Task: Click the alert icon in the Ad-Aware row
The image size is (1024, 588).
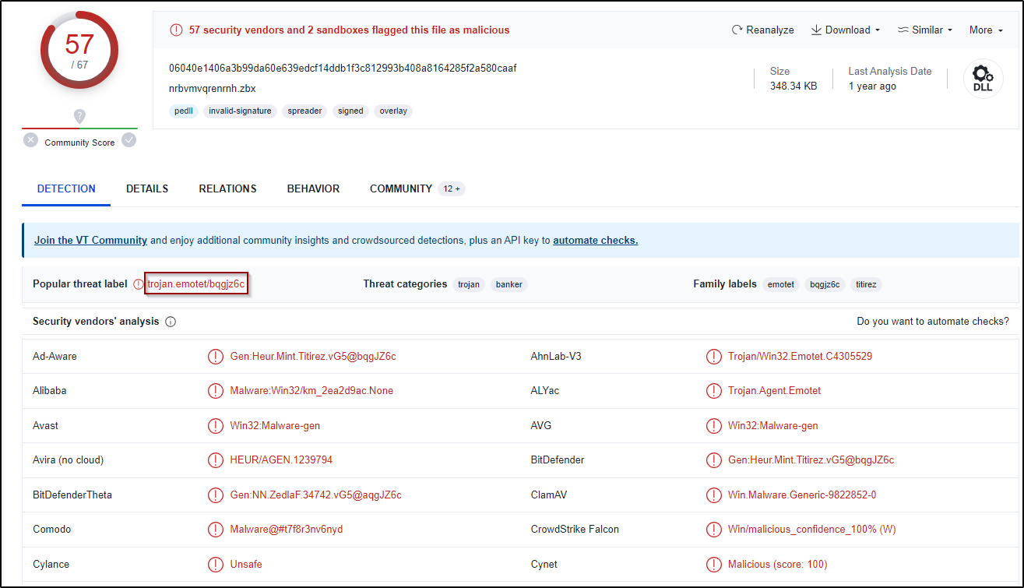Action: (216, 357)
